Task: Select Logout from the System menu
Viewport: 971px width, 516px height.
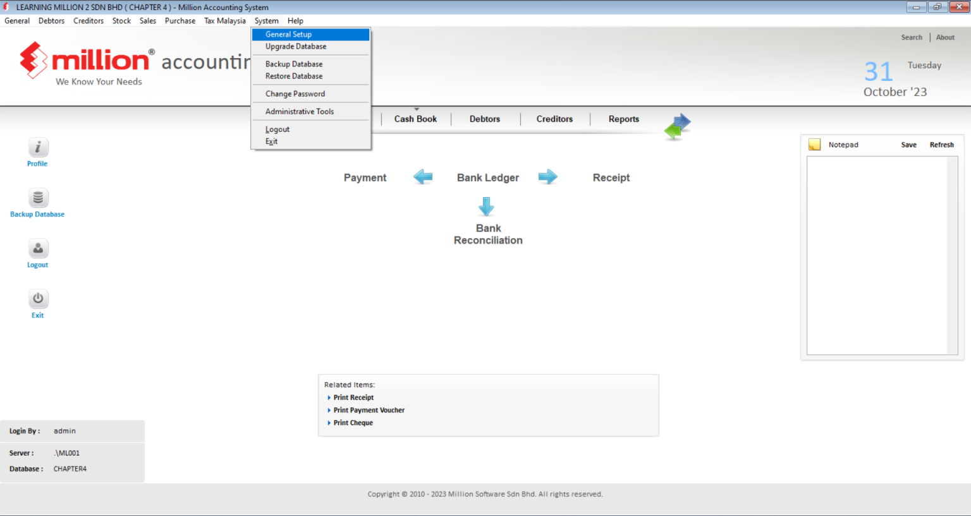Action: coord(310,129)
